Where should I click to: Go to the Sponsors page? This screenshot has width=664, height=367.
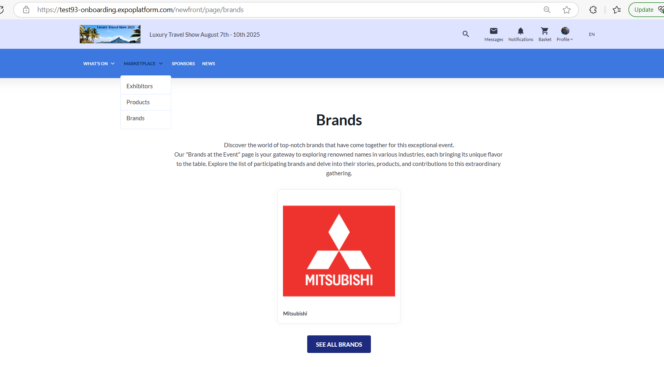tap(183, 64)
